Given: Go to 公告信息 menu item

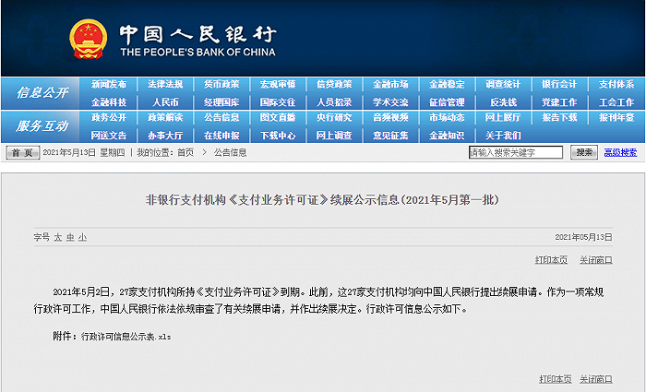Looking at the screenshot, I should (x=221, y=118).
